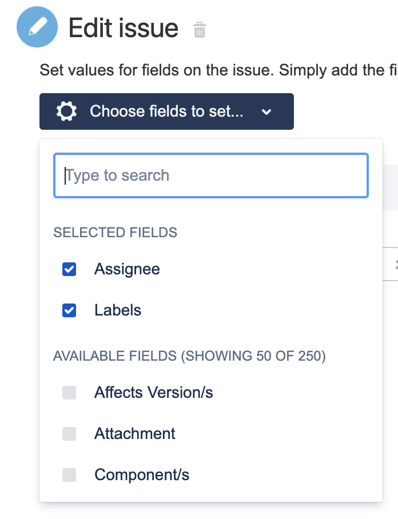
Task: Select the Labels field label text
Action: point(117,310)
